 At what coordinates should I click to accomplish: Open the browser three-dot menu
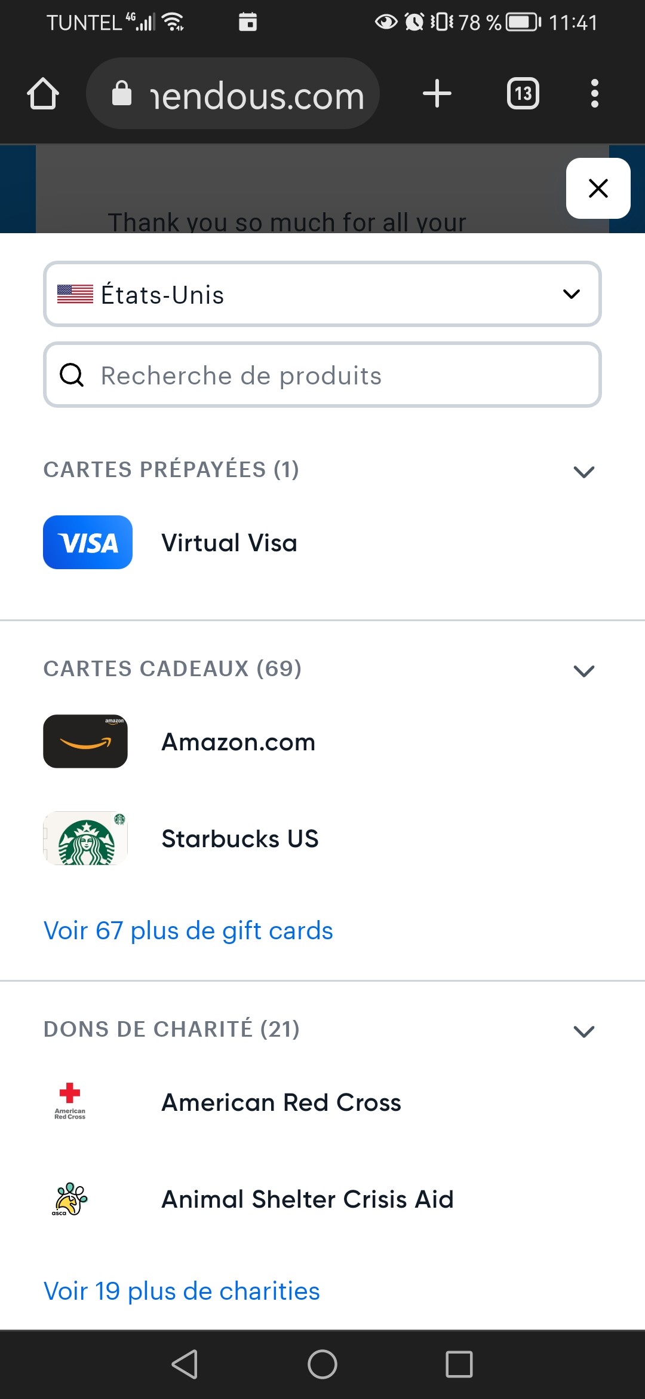pos(594,94)
